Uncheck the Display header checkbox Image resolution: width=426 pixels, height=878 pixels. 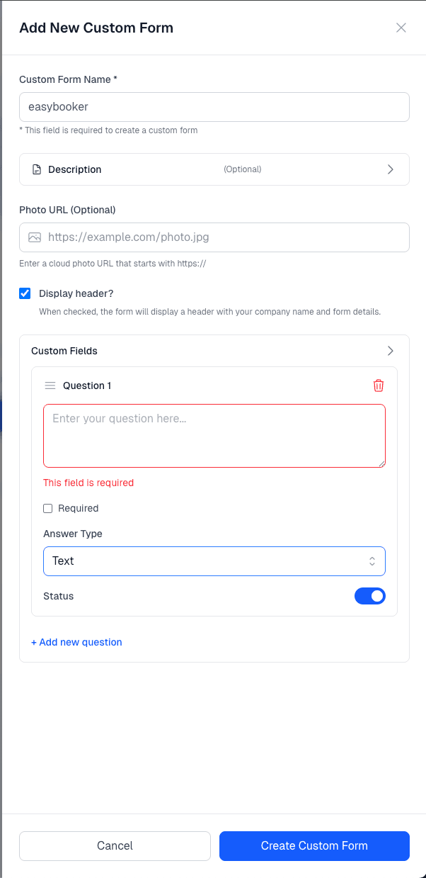point(25,293)
